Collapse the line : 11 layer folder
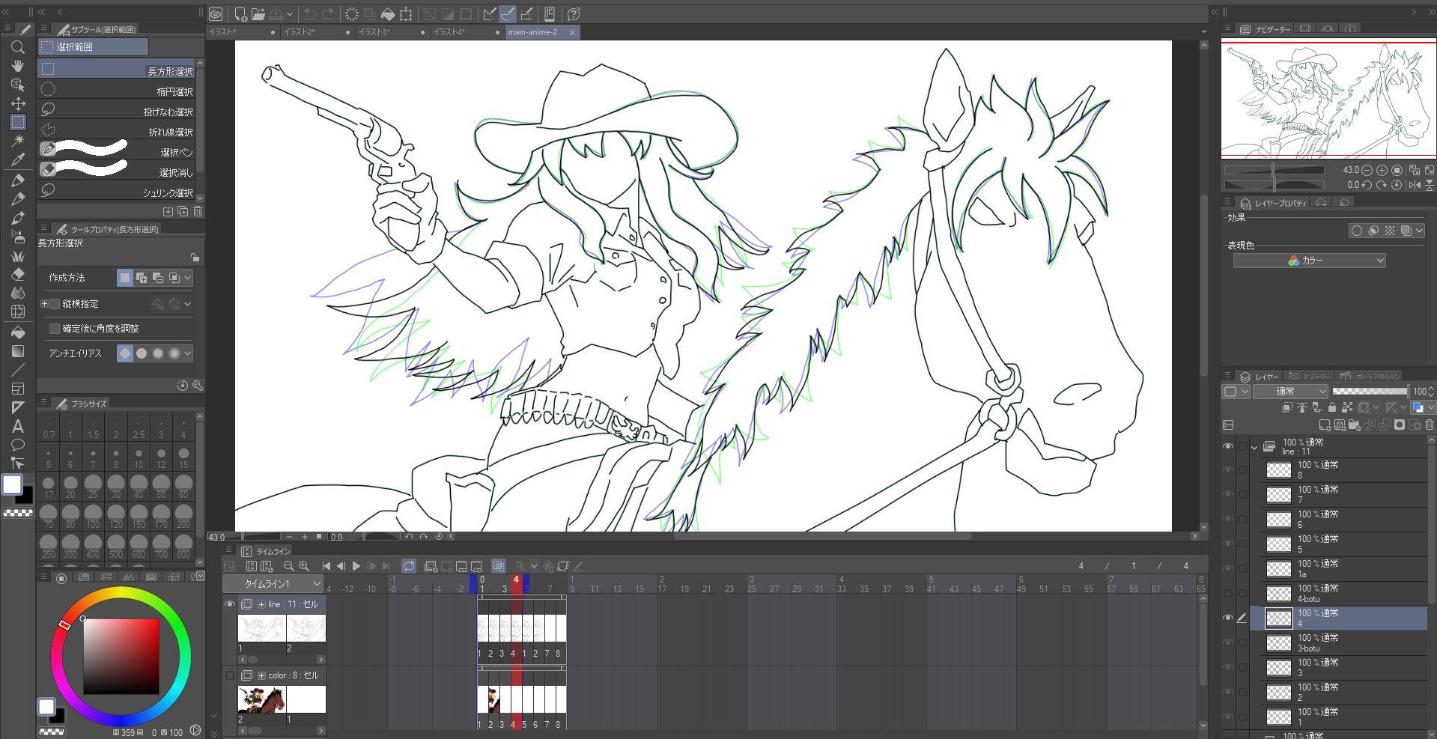 pyautogui.click(x=1254, y=447)
